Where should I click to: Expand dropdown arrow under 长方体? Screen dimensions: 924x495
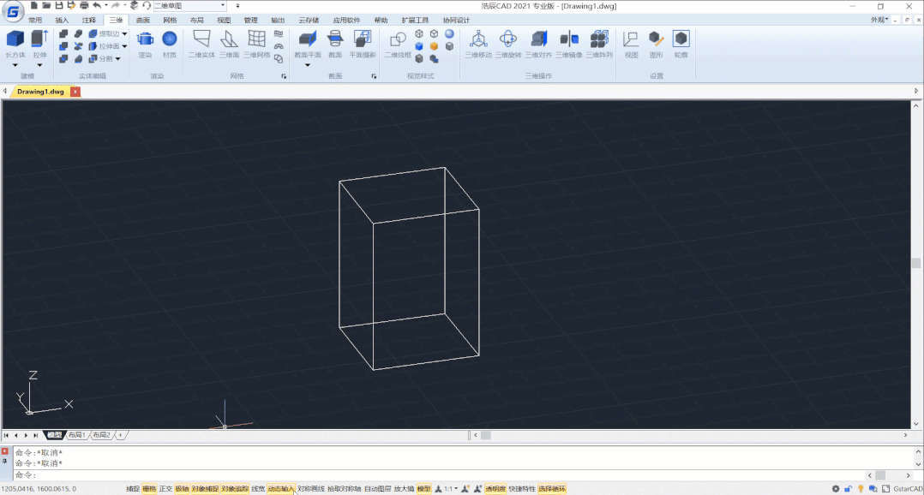(x=15, y=65)
